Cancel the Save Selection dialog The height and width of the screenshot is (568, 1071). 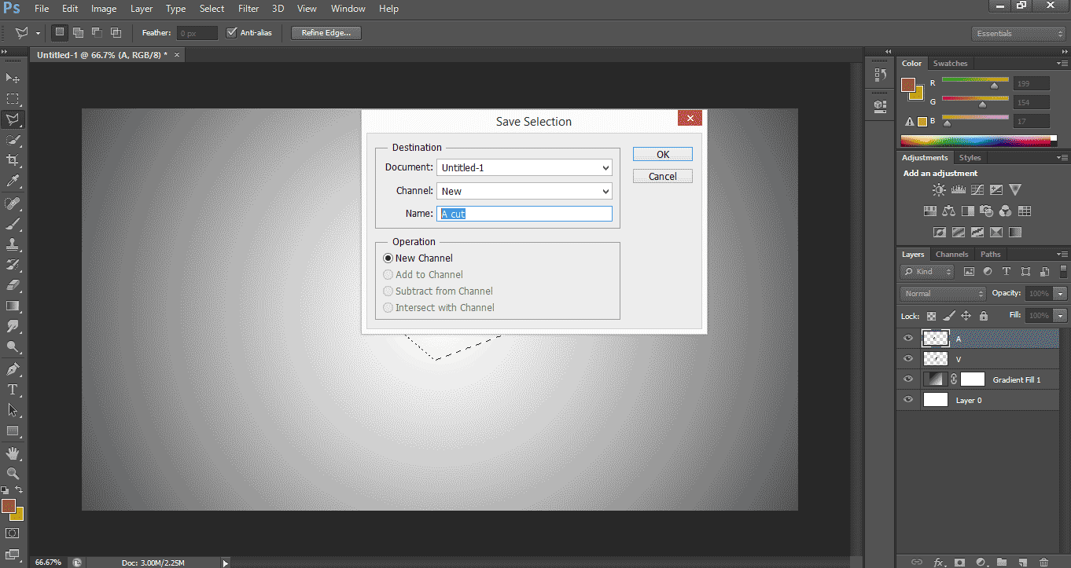[663, 176]
